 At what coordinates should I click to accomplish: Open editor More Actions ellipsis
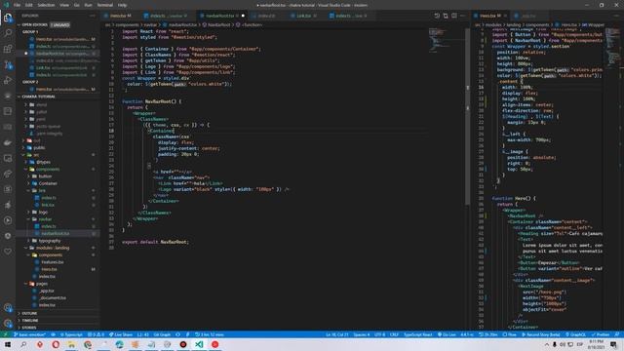(x=462, y=16)
